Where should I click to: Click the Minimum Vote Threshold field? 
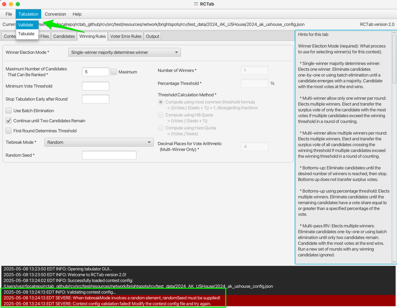[x=96, y=86]
